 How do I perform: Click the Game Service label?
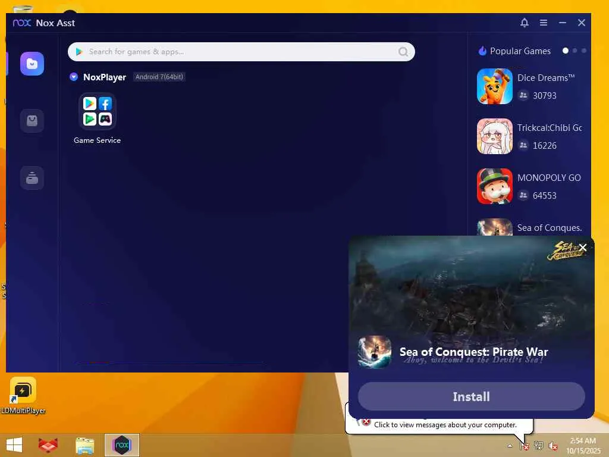(x=97, y=140)
